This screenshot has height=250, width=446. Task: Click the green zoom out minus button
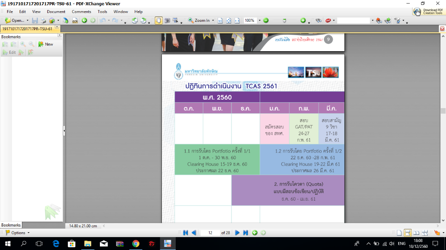[x=266, y=20]
